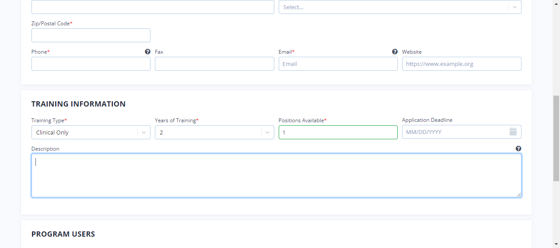560x248 pixels.
Task: Focus the Phone input field
Action: 91,64
